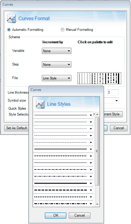Click the Set As Default button
The image size is (131, 224).
tap(17, 128)
